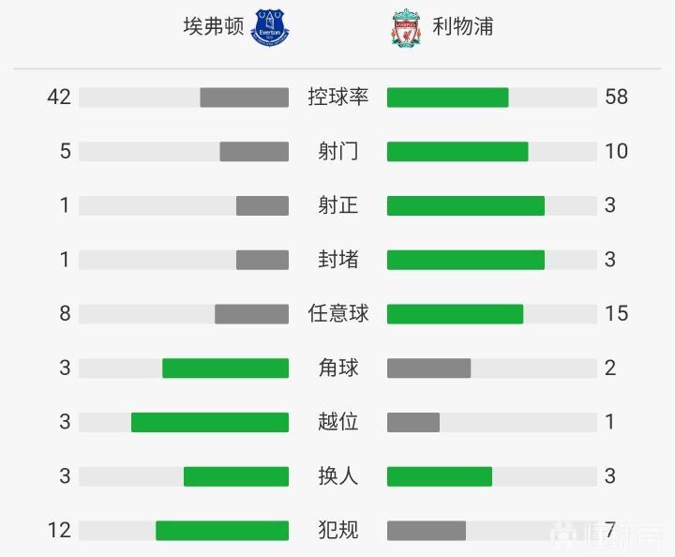Select the 控球率 possession stat label

pos(337,97)
